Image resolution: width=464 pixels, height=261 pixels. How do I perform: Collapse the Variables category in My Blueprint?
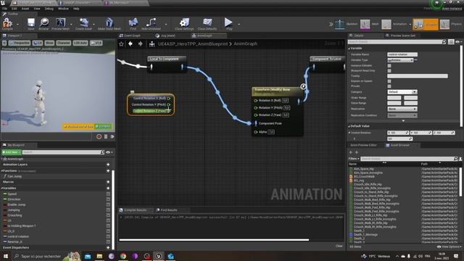pos(2,188)
